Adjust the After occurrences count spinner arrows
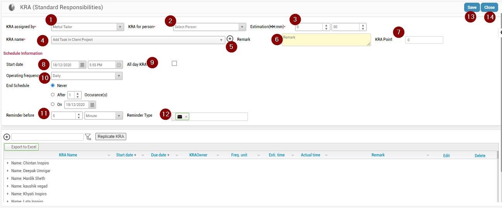Image resolution: width=502 pixels, height=208 pixels. [x=78, y=95]
